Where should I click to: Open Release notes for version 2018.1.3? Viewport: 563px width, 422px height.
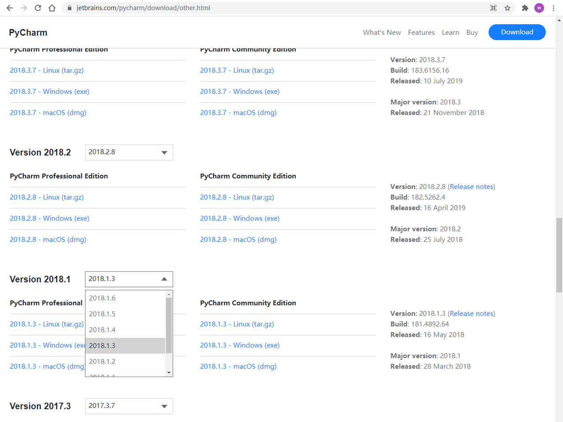pos(471,314)
